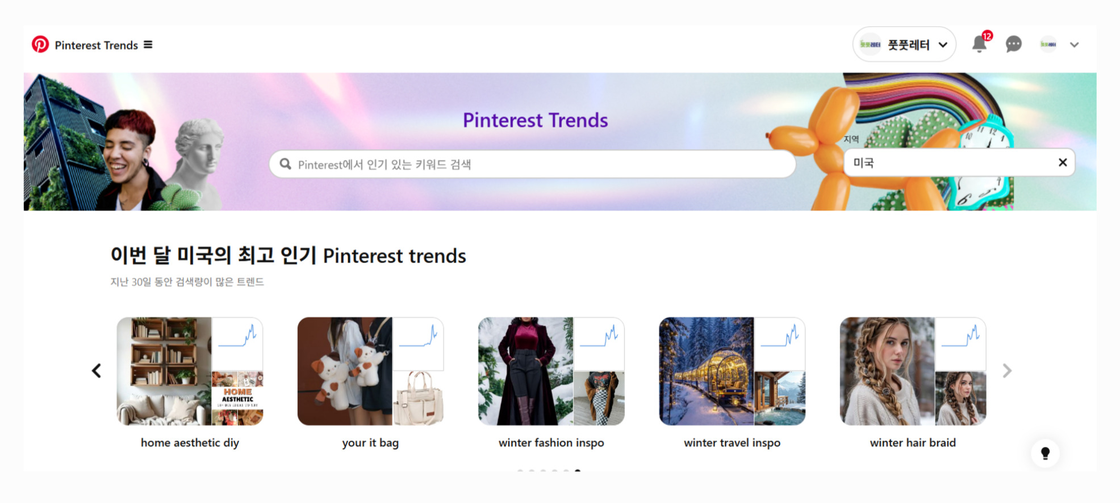
Task: Clear the 미국 region with the X
Action: coord(1063,163)
